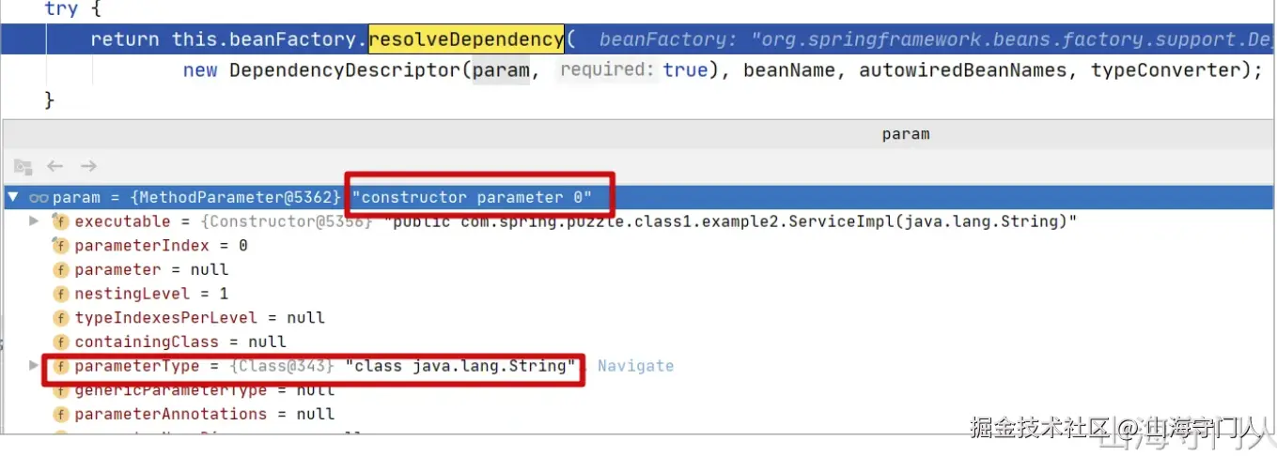This screenshot has height=456, width=1277.
Task: Click field icon beside parameterAnnotations
Action: 60,414
